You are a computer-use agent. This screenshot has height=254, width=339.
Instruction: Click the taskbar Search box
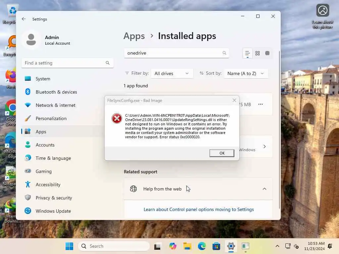click(x=114, y=246)
